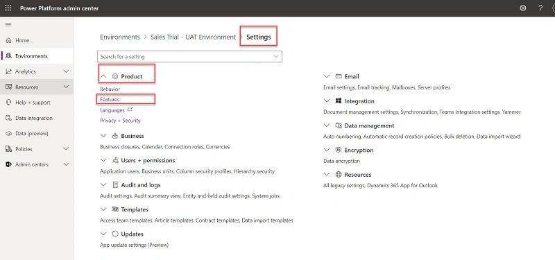Image resolution: width=555 pixels, height=260 pixels.
Task: Click the Search for a setting field
Action: pos(189,57)
